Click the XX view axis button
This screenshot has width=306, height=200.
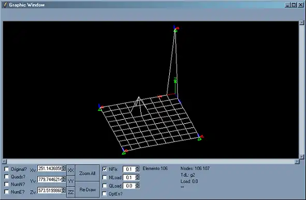tap(70, 170)
